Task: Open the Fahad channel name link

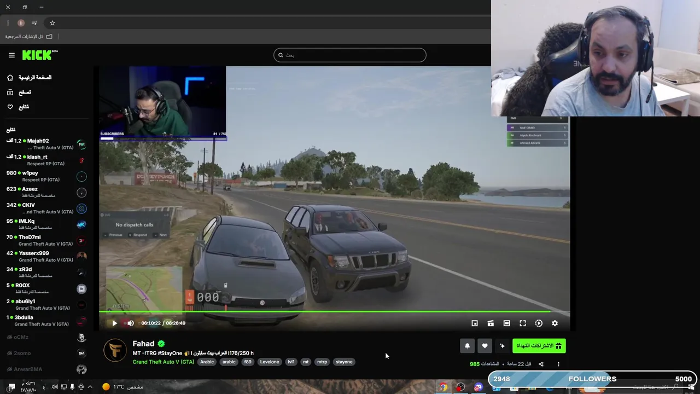Action: point(143,344)
